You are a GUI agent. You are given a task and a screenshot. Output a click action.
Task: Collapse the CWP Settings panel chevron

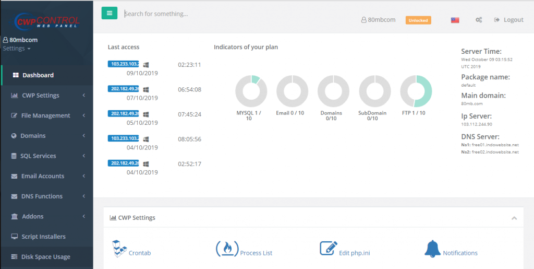(514, 218)
